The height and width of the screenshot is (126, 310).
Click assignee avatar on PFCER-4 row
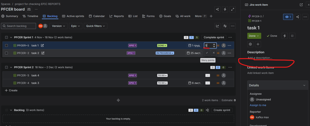[224, 83]
